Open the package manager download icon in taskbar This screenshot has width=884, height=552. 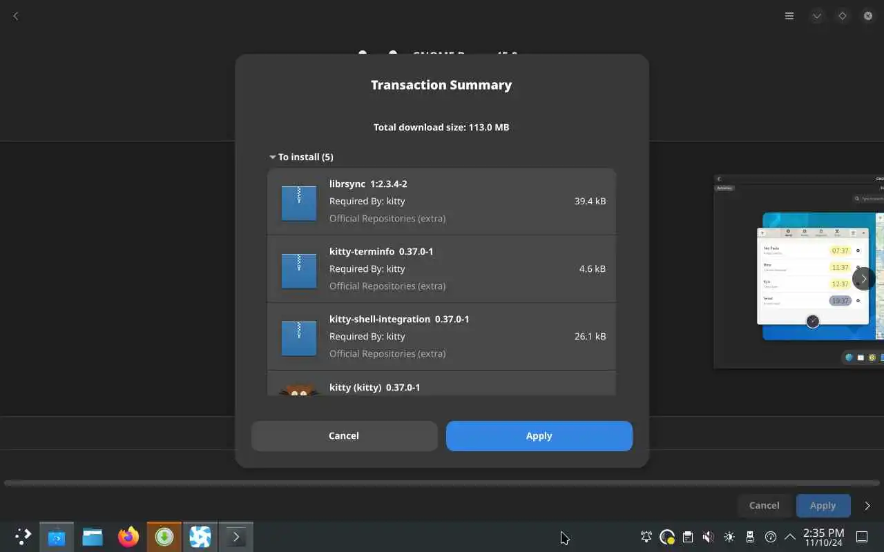pos(164,536)
